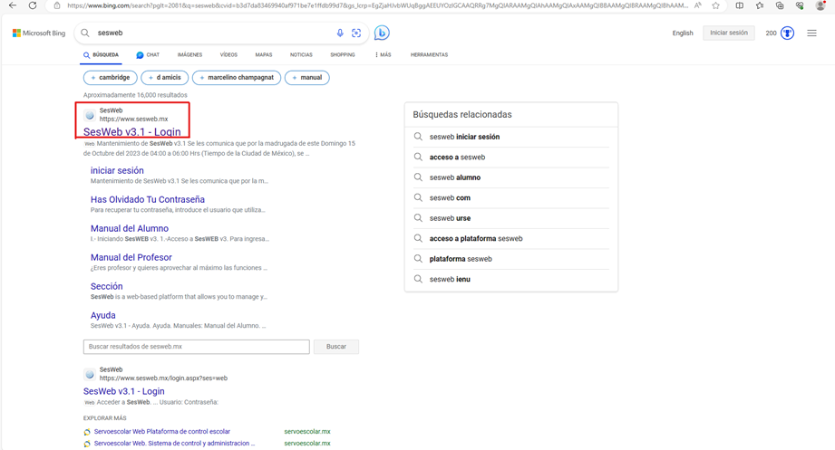The height and width of the screenshot is (450, 835).
Task: Open Microsoft Rewards trophy icon
Action: (787, 33)
